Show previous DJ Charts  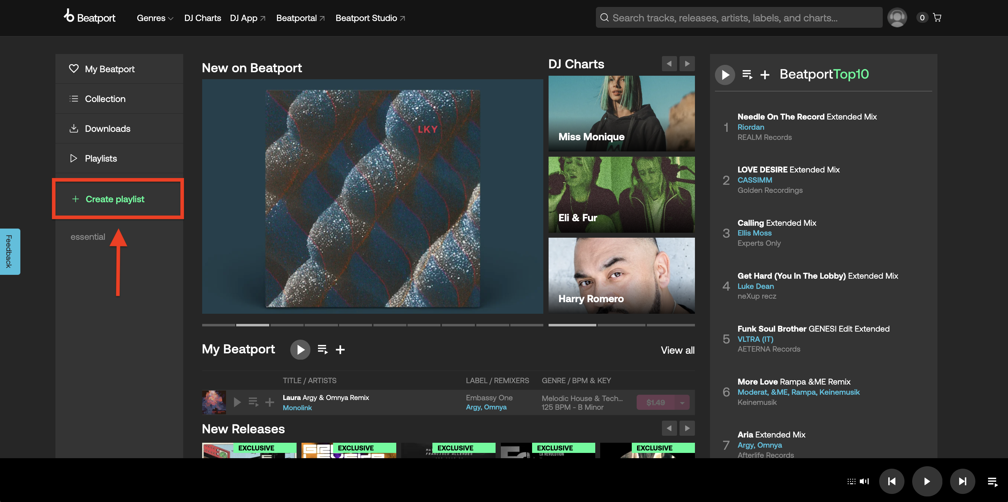[669, 63]
